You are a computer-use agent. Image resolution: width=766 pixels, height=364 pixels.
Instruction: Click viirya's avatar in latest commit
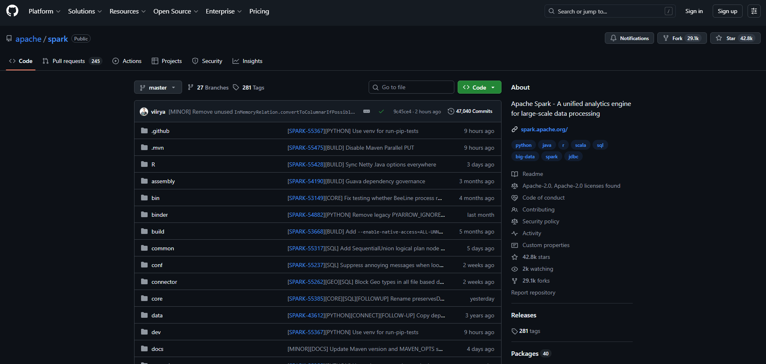144,112
